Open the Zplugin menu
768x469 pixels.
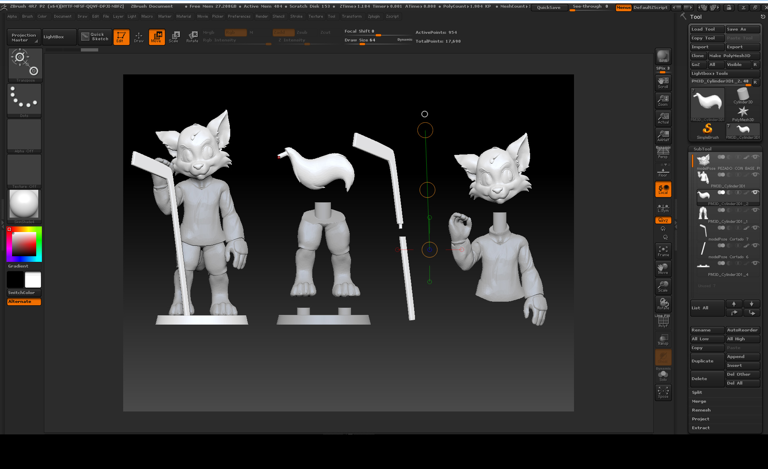374,16
